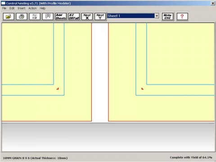Click the red marker in left sheet
The width and height of the screenshot is (216, 162).
[58, 89]
